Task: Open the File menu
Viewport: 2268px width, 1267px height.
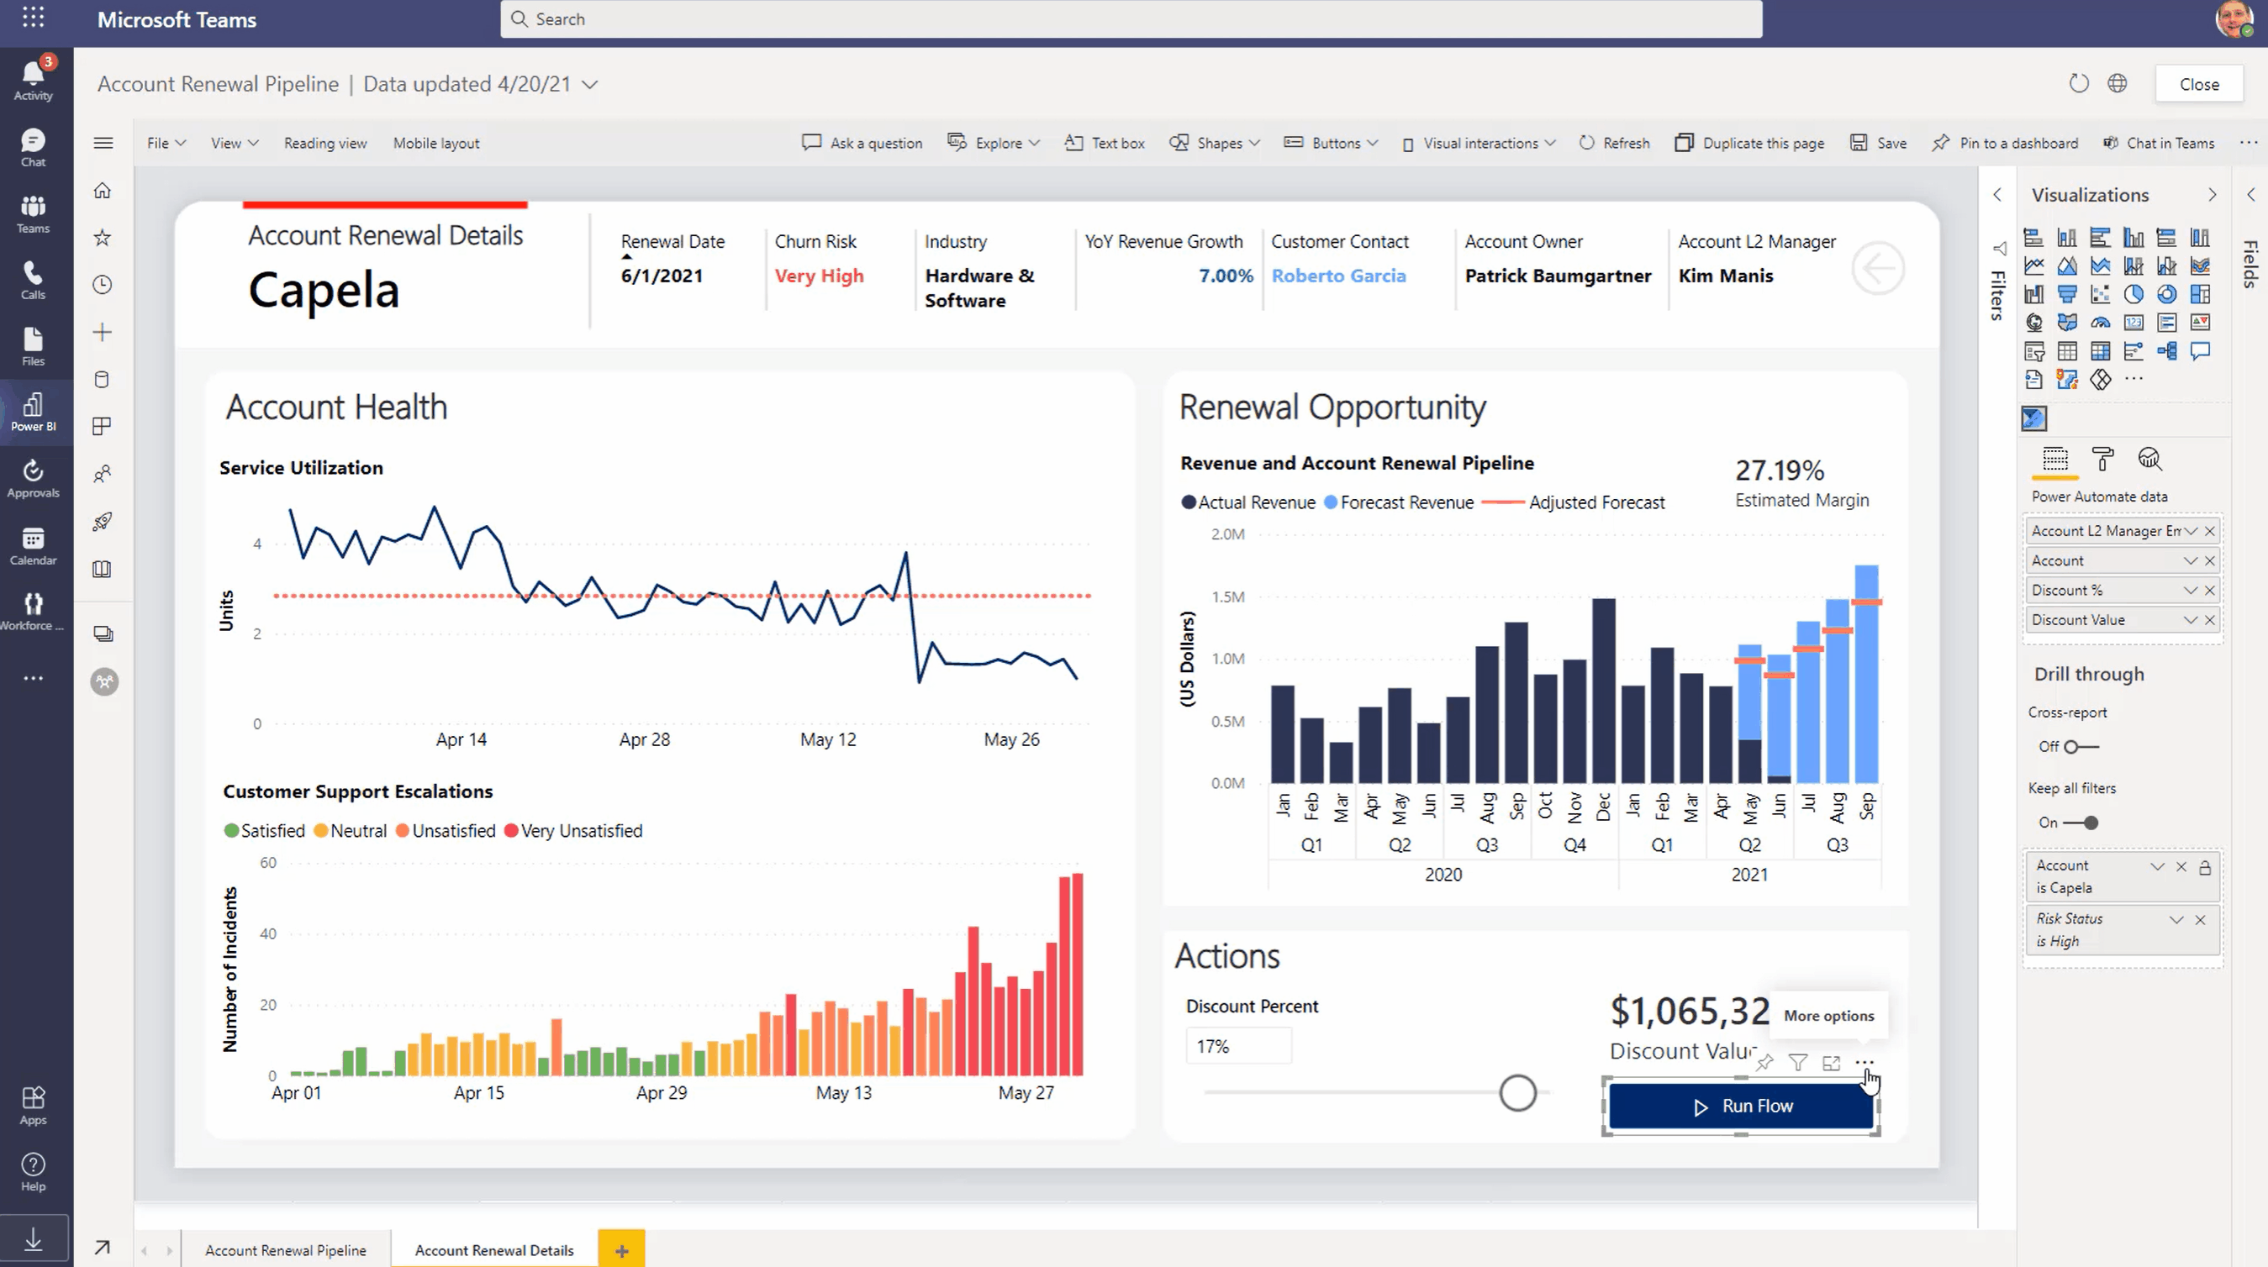Action: tap(166, 143)
